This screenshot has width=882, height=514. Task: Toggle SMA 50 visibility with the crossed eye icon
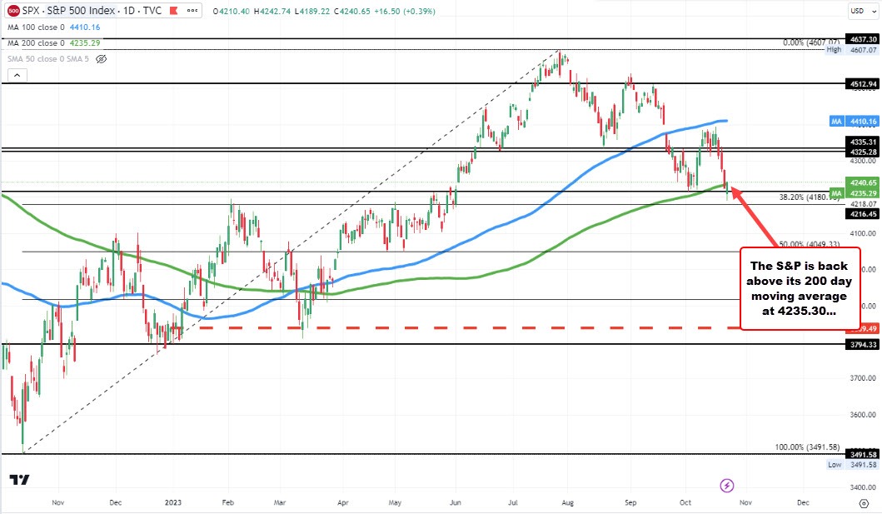100,58
